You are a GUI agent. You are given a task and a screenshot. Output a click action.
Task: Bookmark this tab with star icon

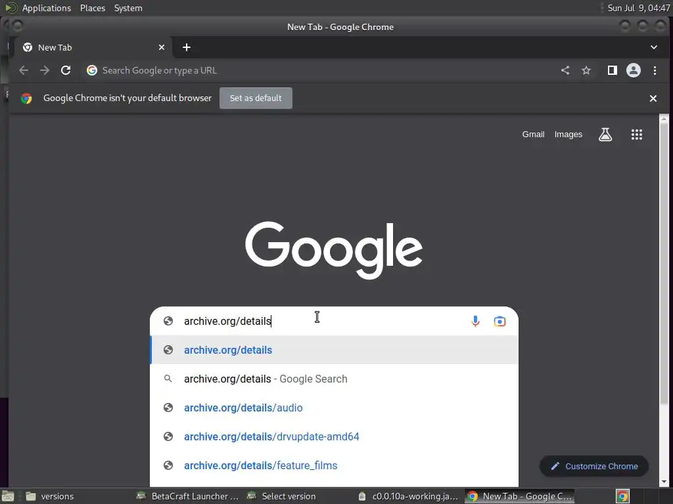point(586,70)
